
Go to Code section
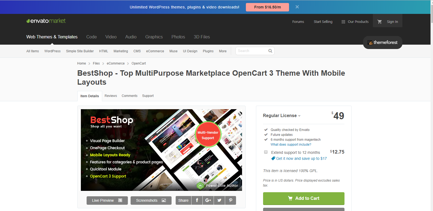(92, 37)
